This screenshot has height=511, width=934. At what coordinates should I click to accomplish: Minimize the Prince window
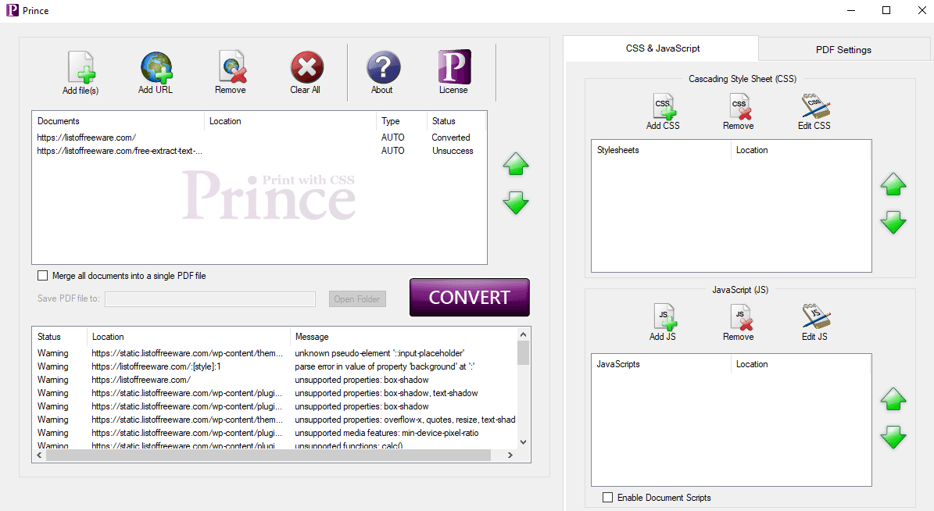click(x=851, y=10)
